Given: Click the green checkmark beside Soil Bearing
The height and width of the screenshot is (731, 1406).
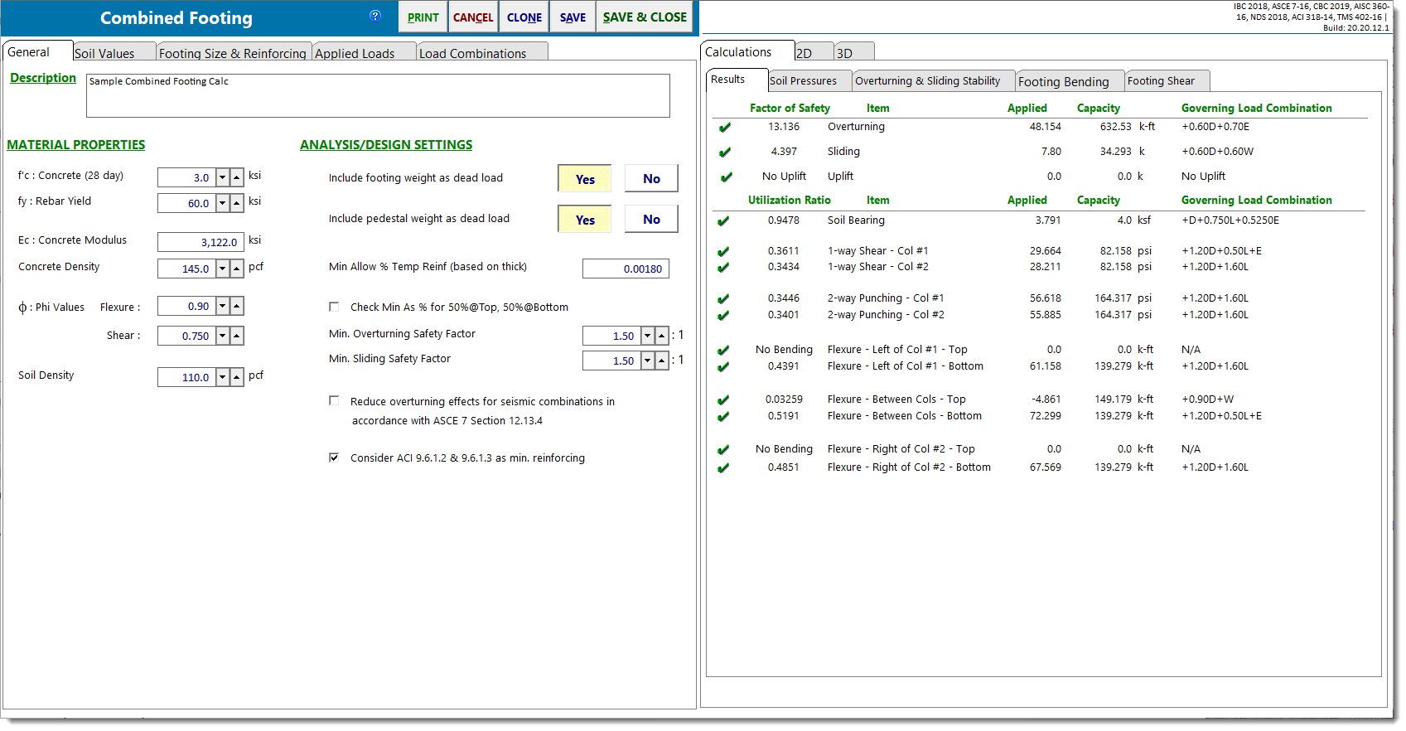Looking at the screenshot, I should pyautogui.click(x=724, y=221).
